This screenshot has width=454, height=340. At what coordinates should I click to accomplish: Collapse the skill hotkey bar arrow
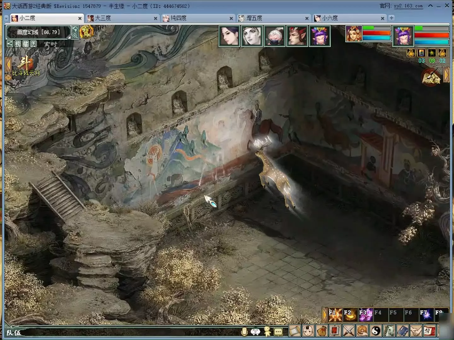325,315
